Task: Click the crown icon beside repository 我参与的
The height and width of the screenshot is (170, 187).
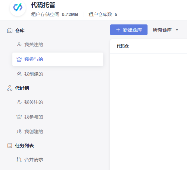Action: [x=19, y=59]
